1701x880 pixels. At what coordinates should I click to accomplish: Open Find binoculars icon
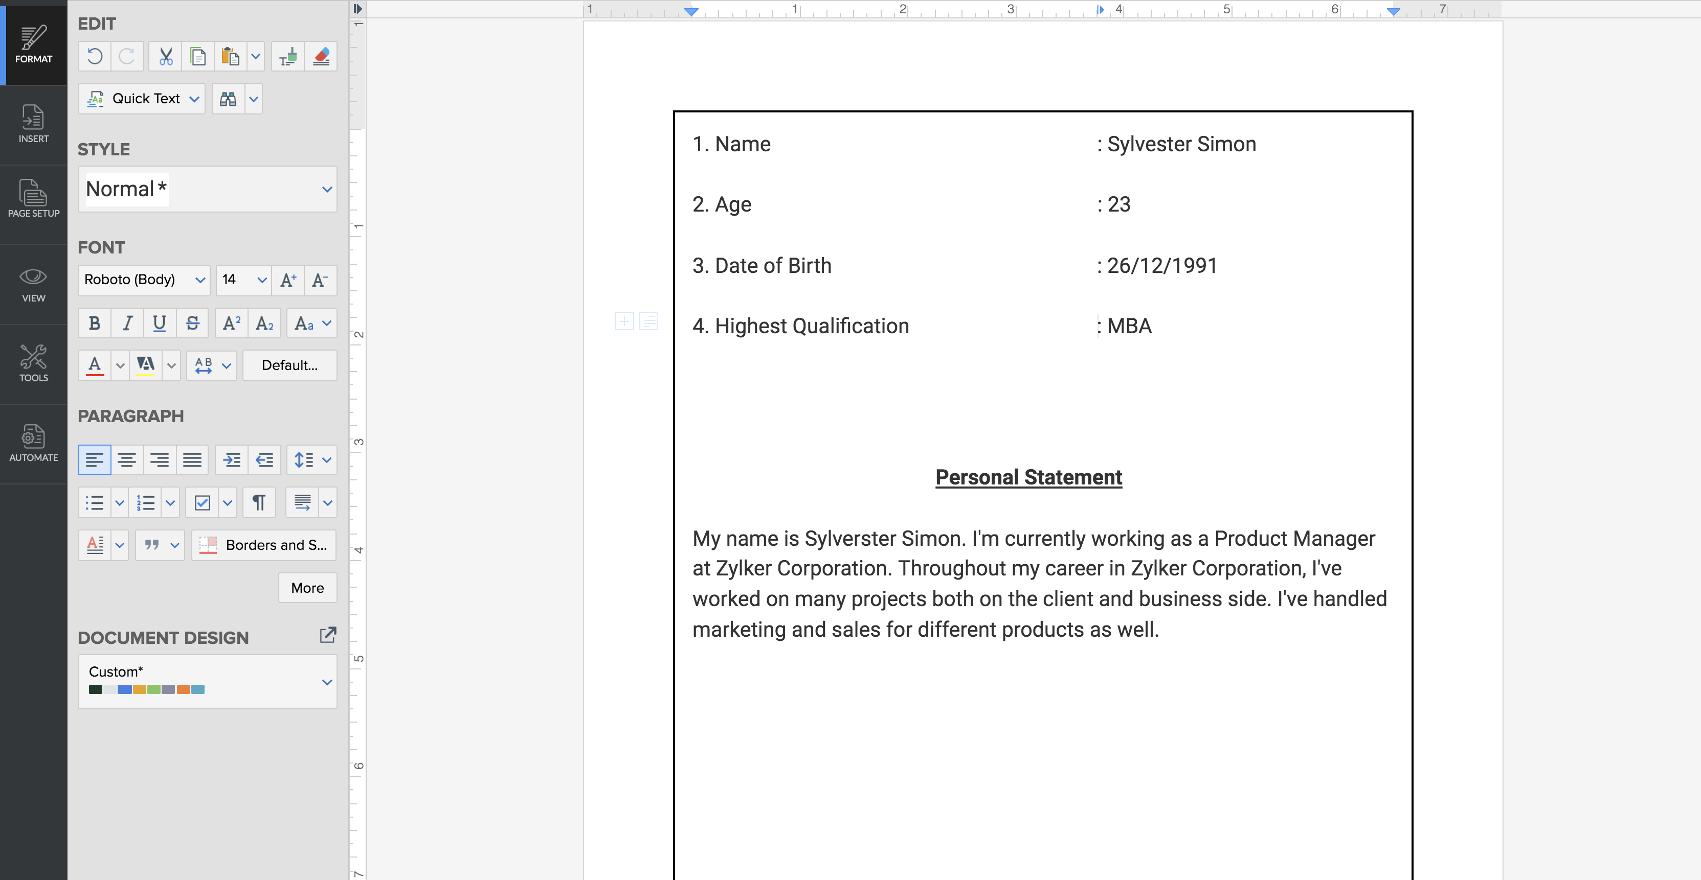[228, 99]
